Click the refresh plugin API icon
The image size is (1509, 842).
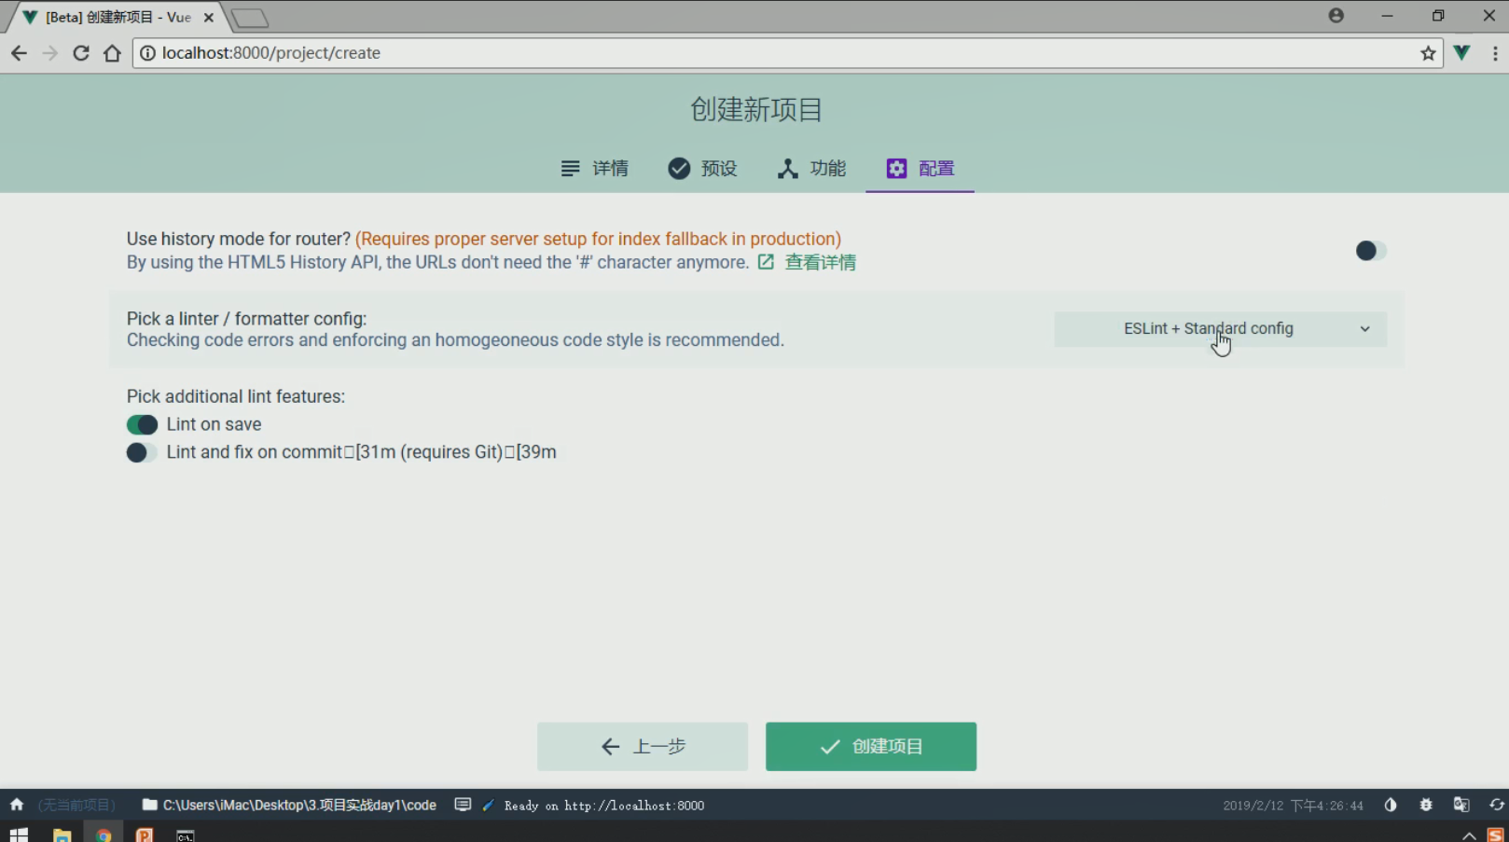click(x=1496, y=805)
